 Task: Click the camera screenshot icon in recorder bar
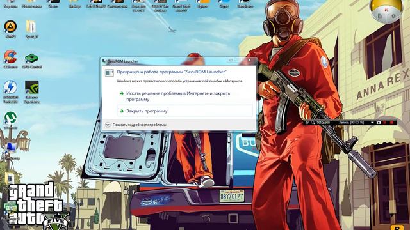[x=379, y=122]
